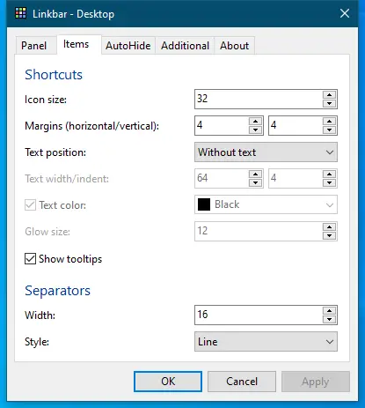The height and width of the screenshot is (408, 365).
Task: Increase Icon size with up arrow
Action: coord(329,95)
